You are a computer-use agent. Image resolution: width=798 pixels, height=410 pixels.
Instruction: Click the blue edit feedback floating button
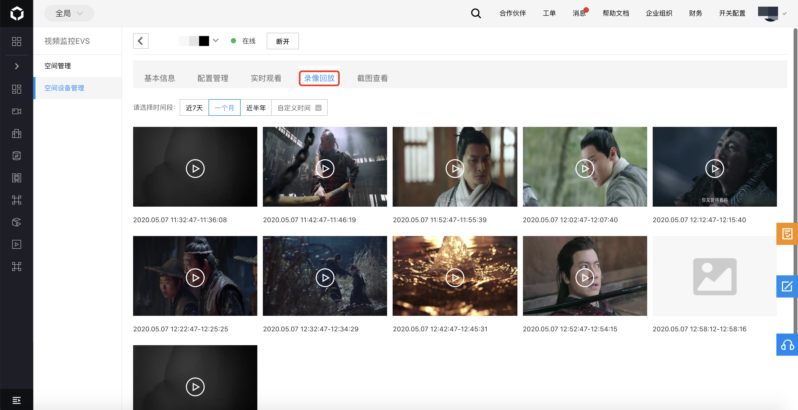[787, 286]
